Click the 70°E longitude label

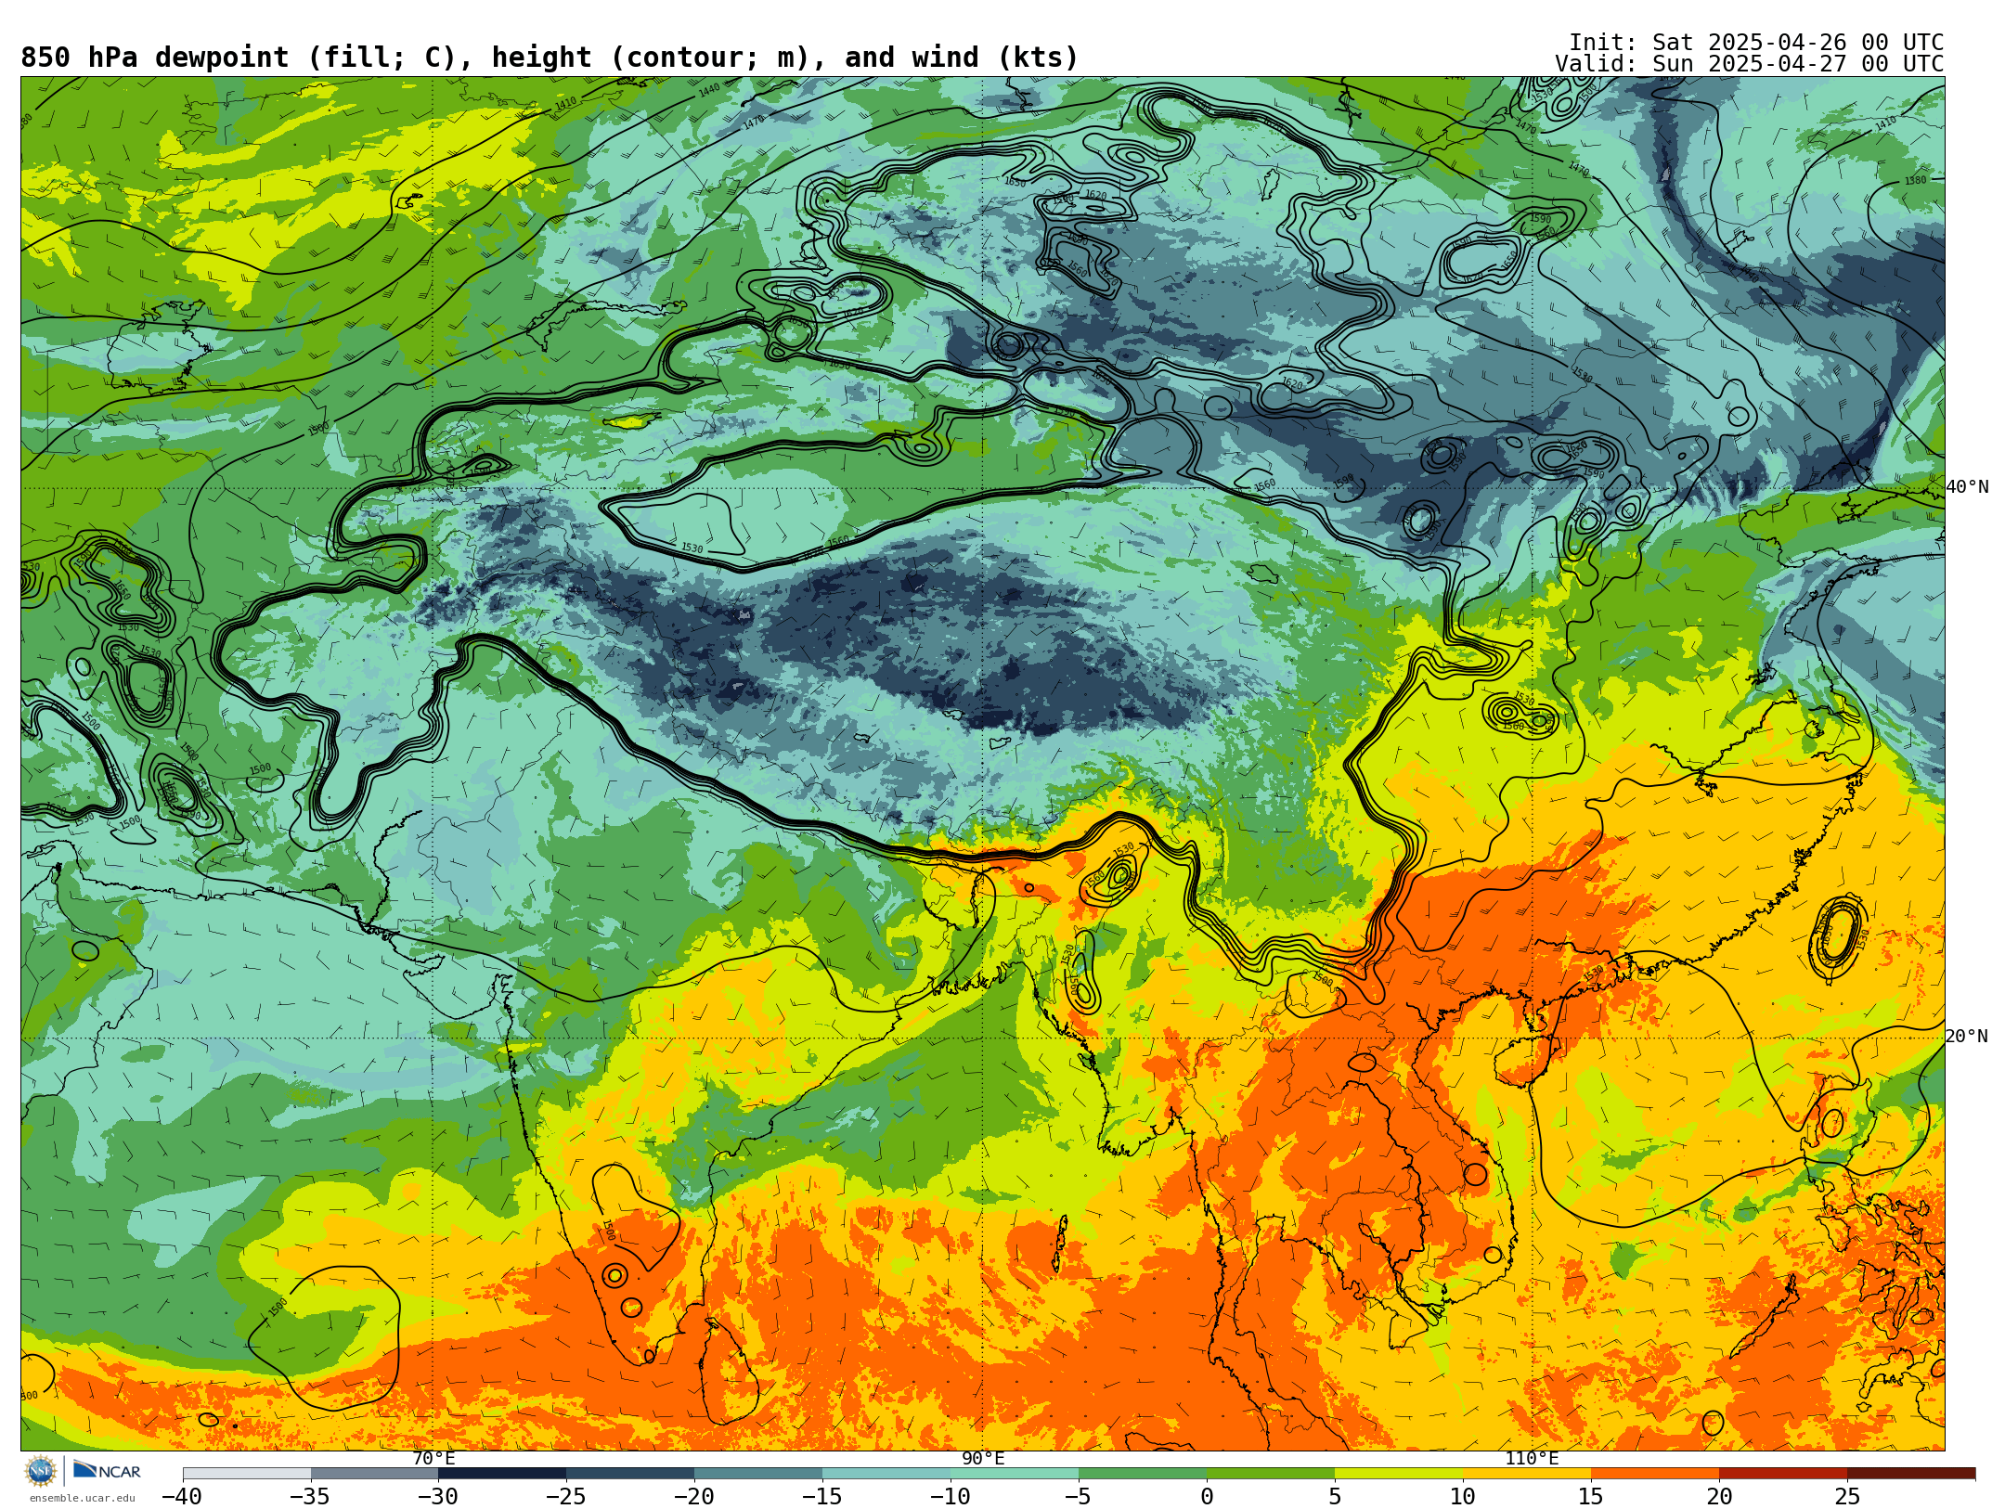pos(433,1459)
